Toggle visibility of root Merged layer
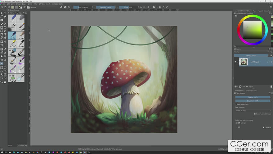The height and width of the screenshot is (154, 273). 235,62
